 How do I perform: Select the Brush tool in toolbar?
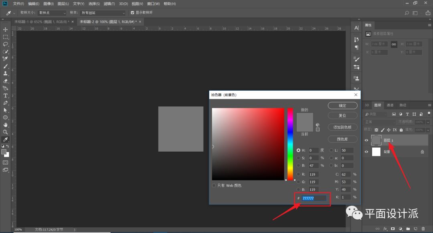tap(6, 66)
